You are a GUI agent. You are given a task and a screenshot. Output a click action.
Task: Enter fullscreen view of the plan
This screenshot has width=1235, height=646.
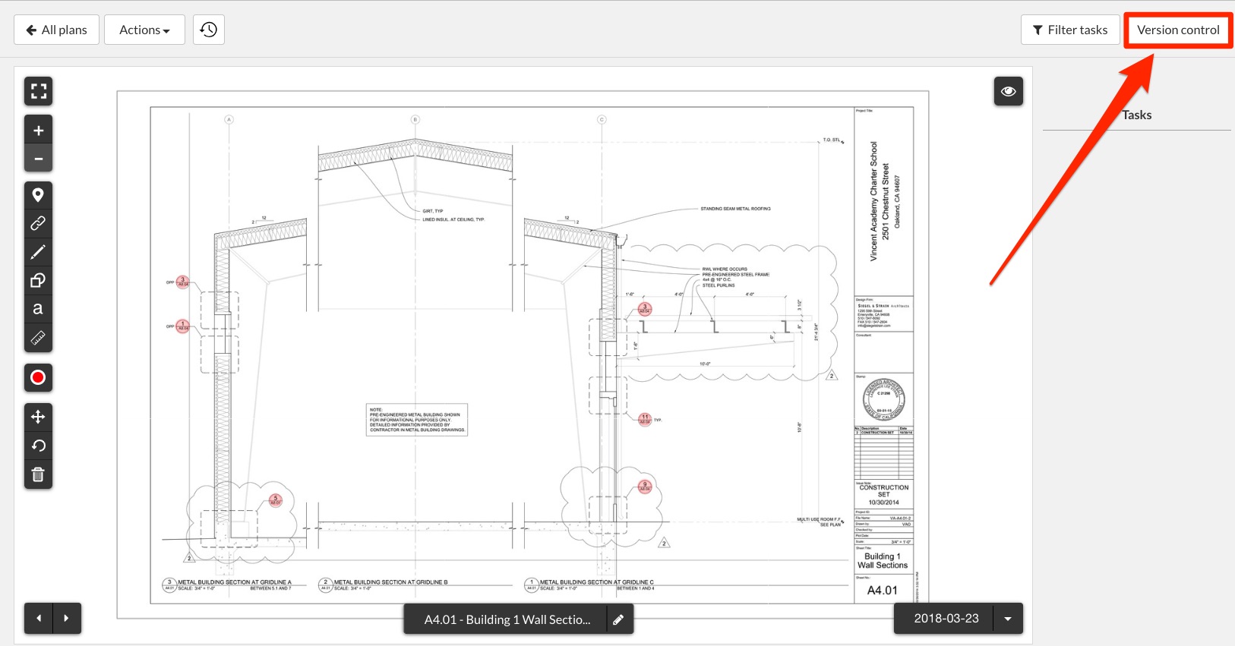[38, 91]
